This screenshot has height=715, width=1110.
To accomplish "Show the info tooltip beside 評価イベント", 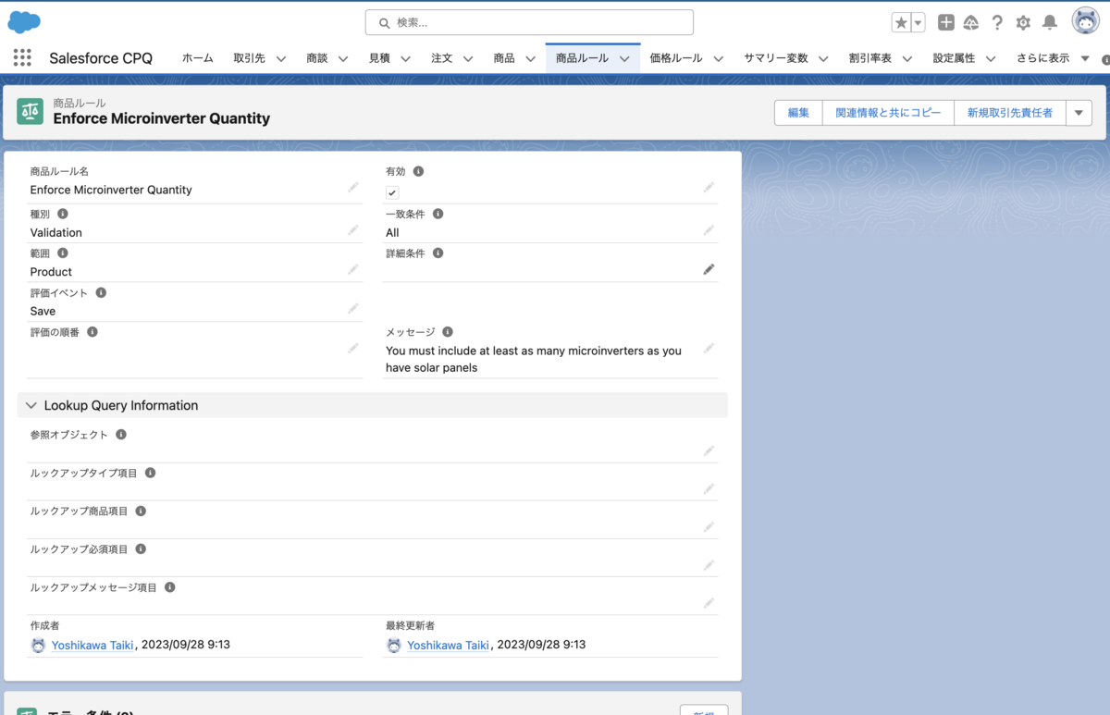I will pyautogui.click(x=101, y=291).
